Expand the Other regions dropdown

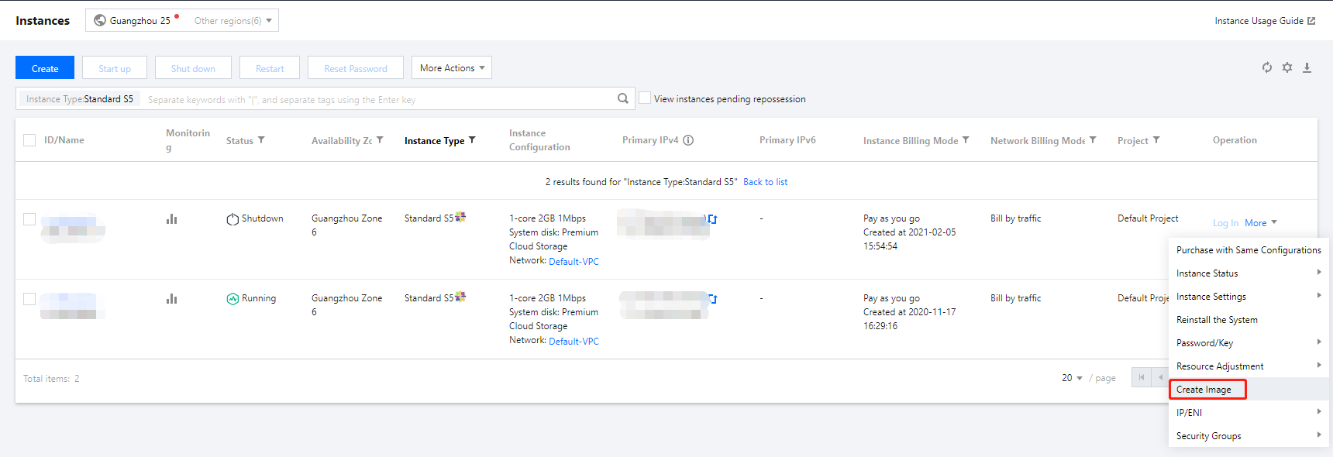232,21
